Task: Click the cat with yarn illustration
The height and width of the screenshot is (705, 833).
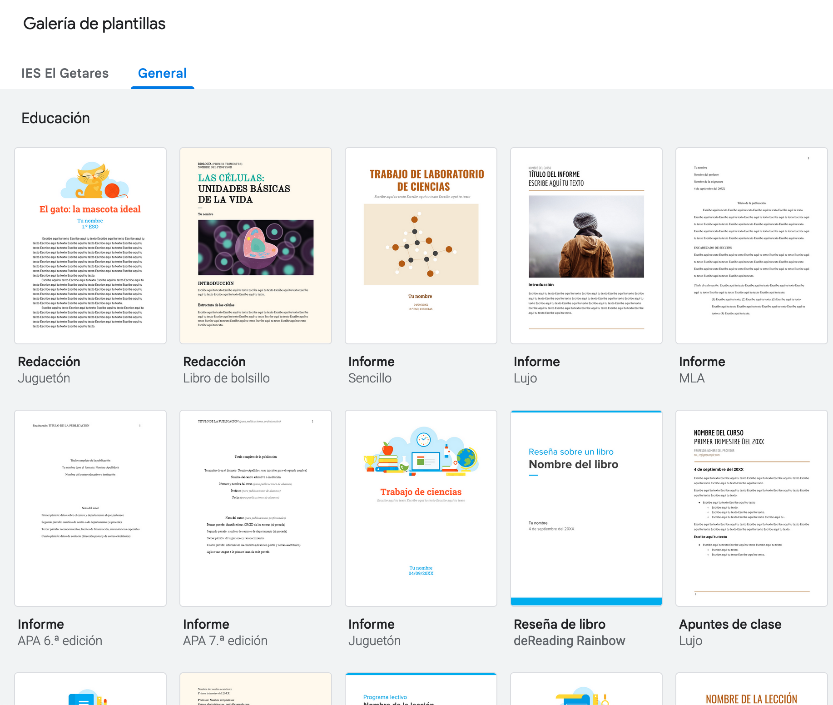Action: coord(95,180)
